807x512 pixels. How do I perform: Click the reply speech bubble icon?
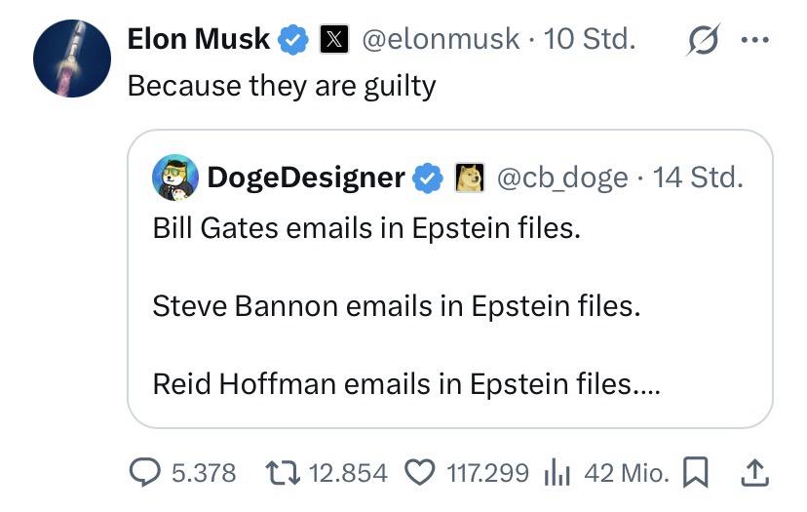(146, 473)
